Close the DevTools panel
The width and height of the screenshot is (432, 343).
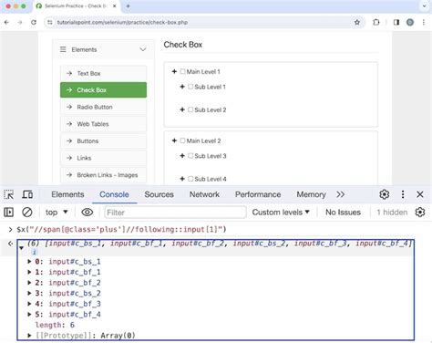pyautogui.click(x=420, y=194)
